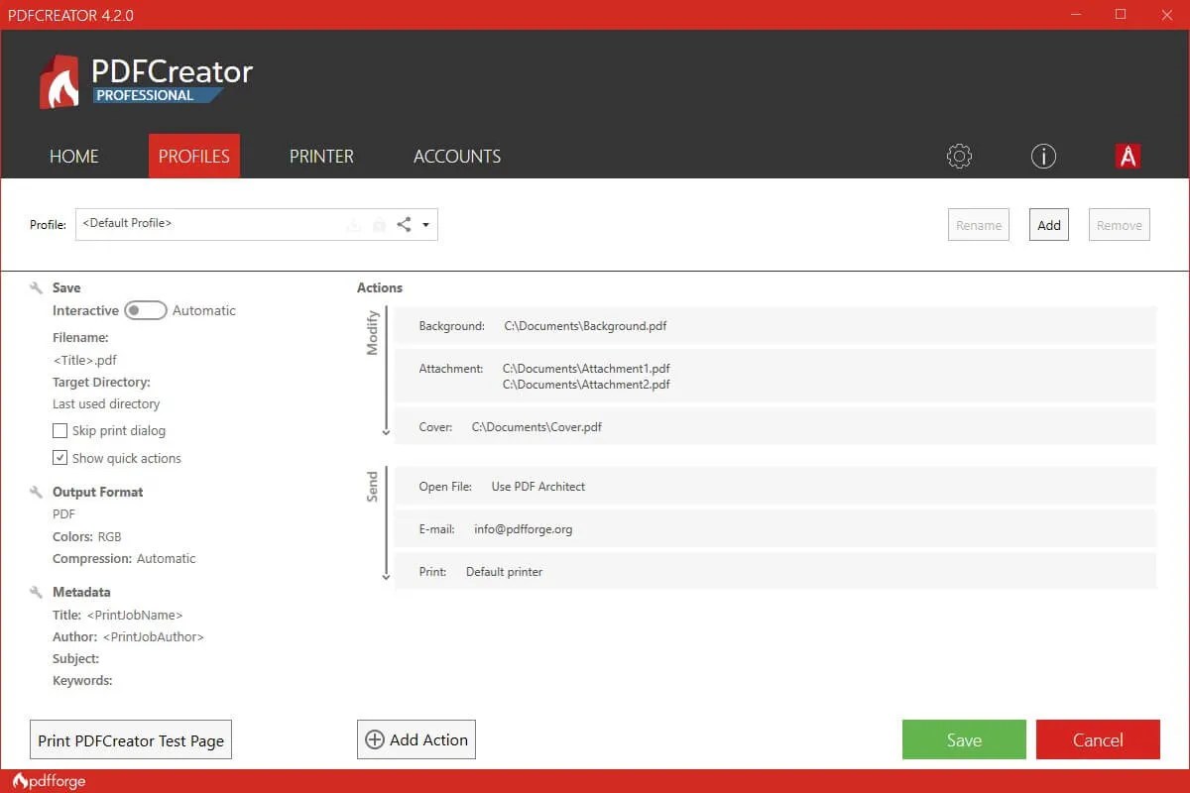Click the pdfforge logo at the bottom
Viewport: 1190px width, 793px height.
[x=50, y=781]
